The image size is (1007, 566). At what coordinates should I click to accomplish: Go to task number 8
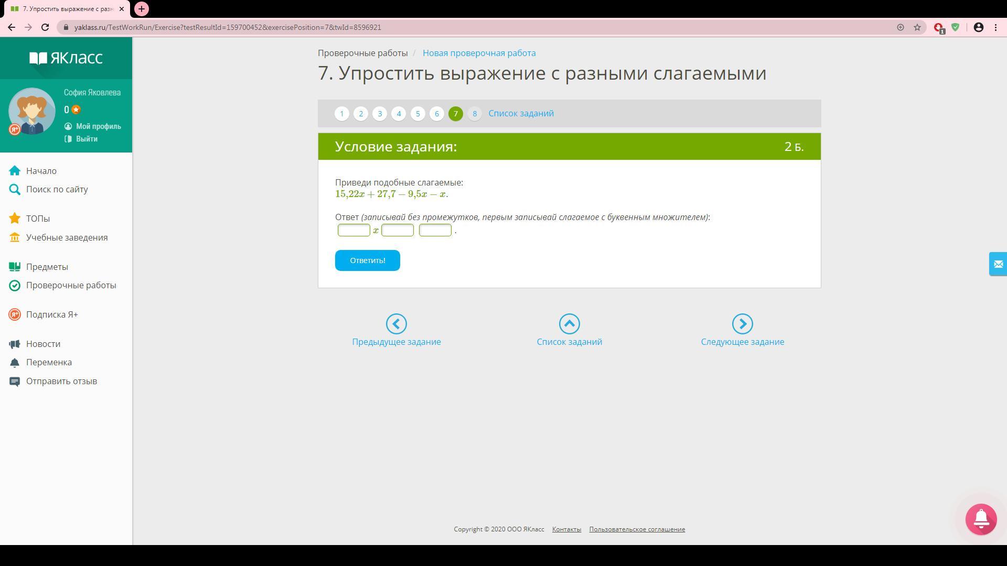tap(474, 114)
